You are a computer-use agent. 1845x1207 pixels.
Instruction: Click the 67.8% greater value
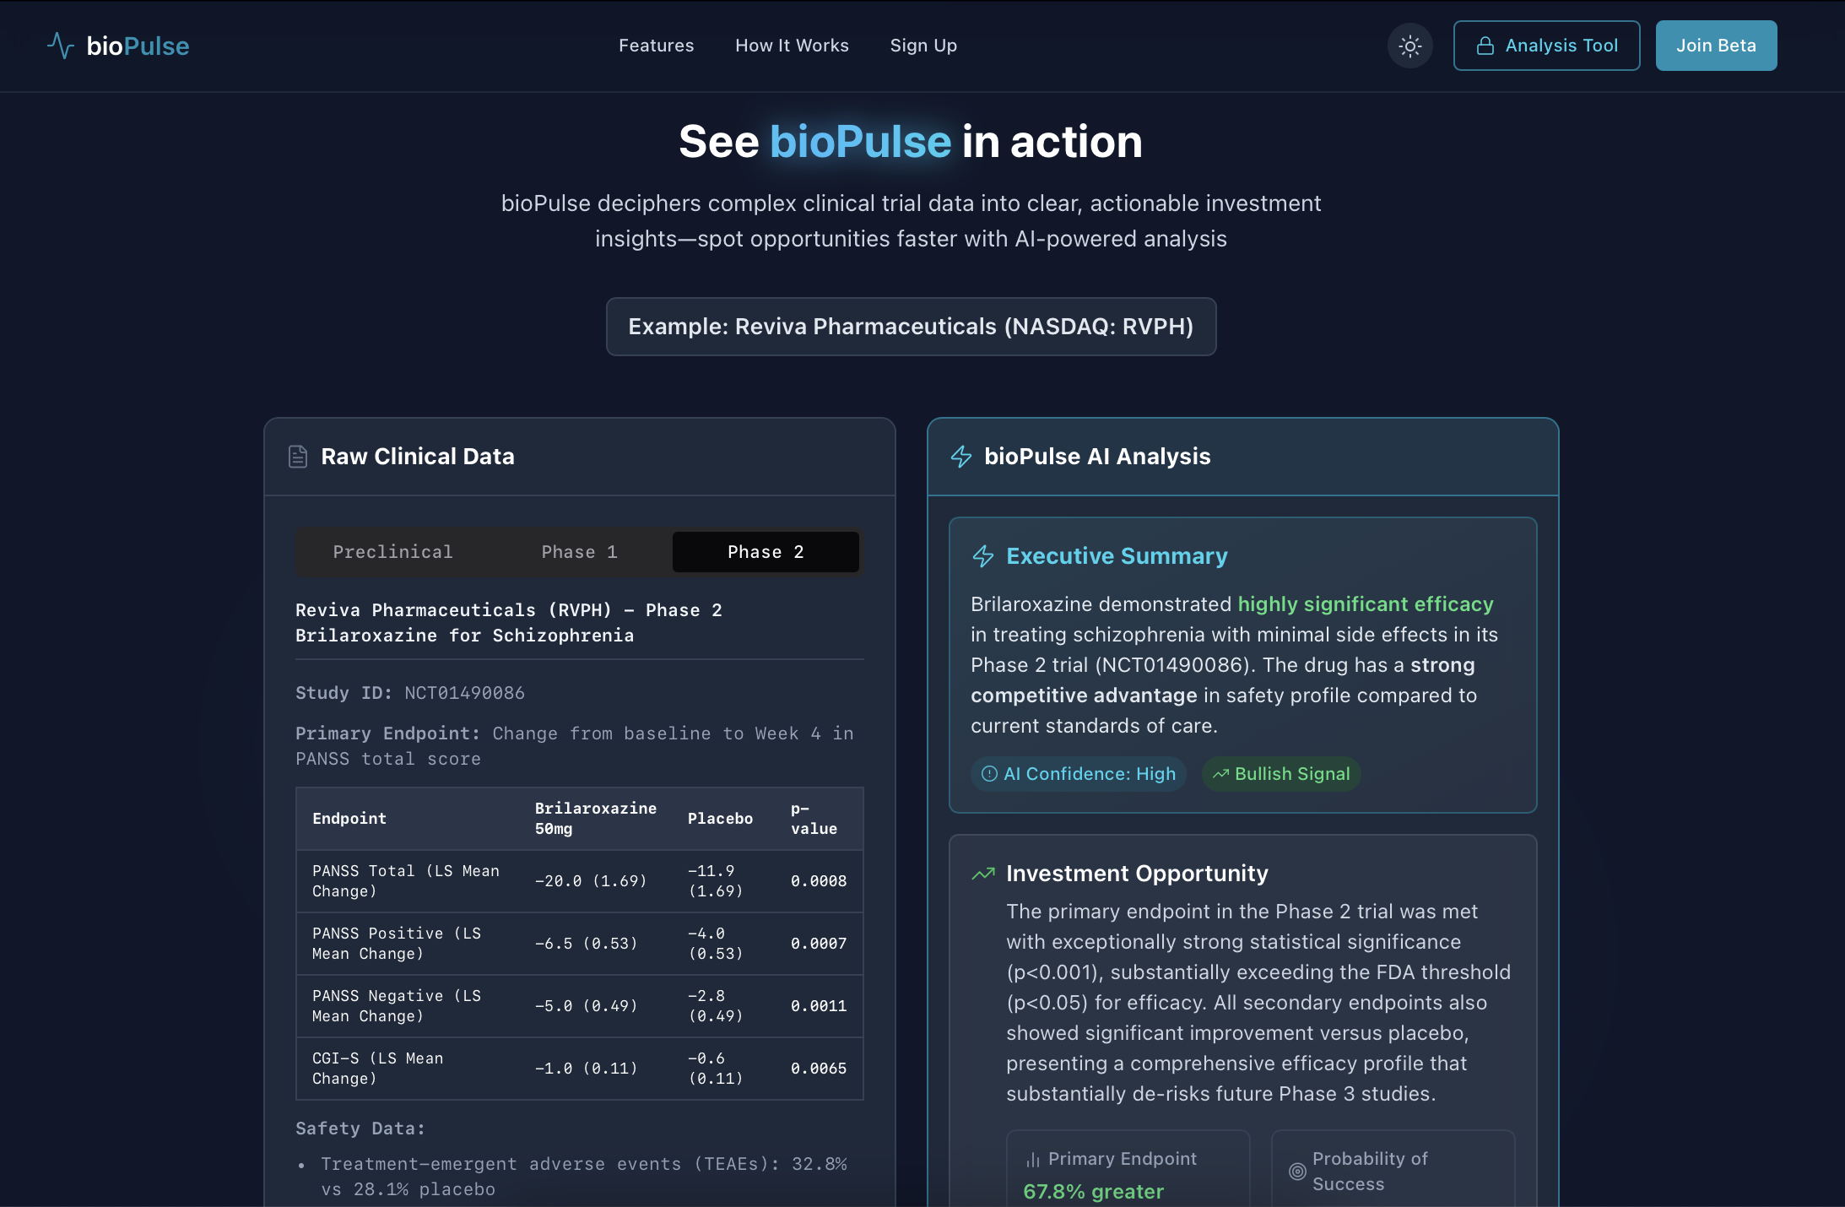click(1093, 1192)
